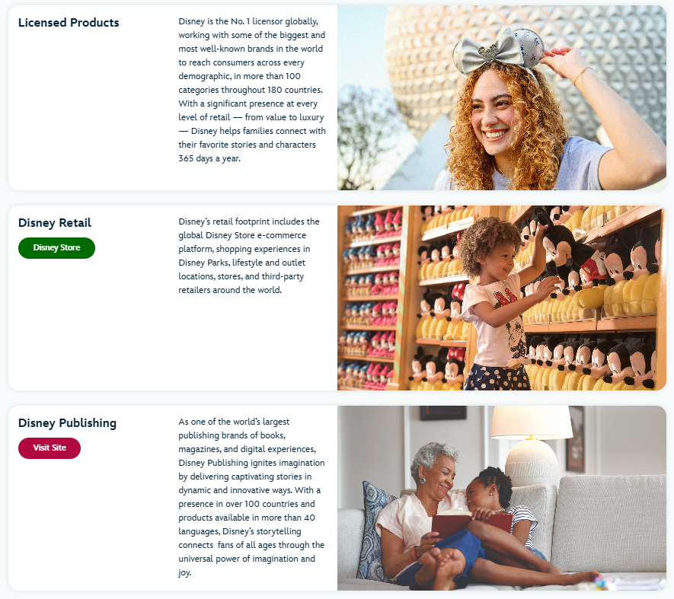674x599 pixels.
Task: Open the Disney Publishing reading photo
Action: [502, 498]
